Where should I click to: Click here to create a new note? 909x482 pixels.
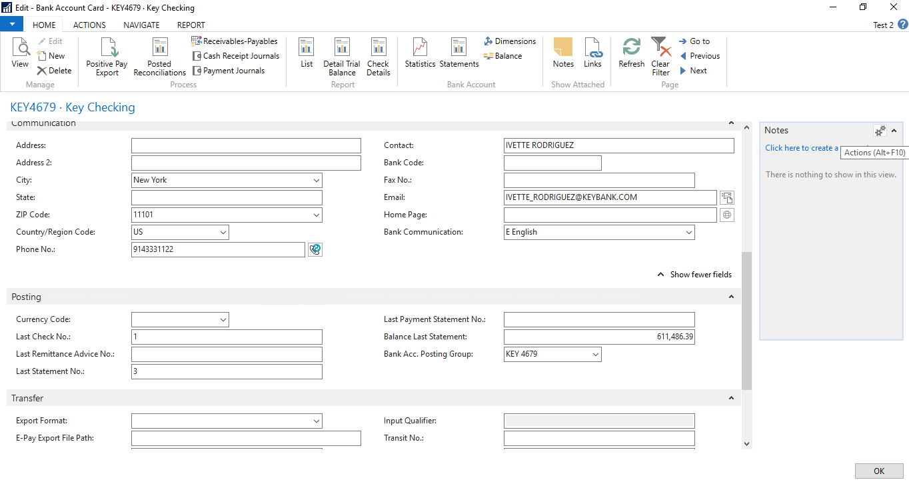point(802,148)
